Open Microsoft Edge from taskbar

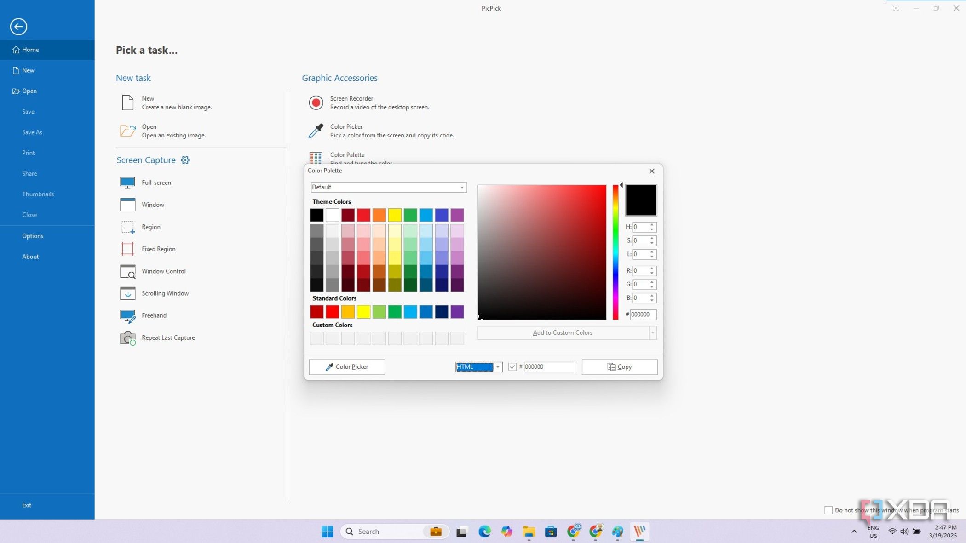coord(484,532)
